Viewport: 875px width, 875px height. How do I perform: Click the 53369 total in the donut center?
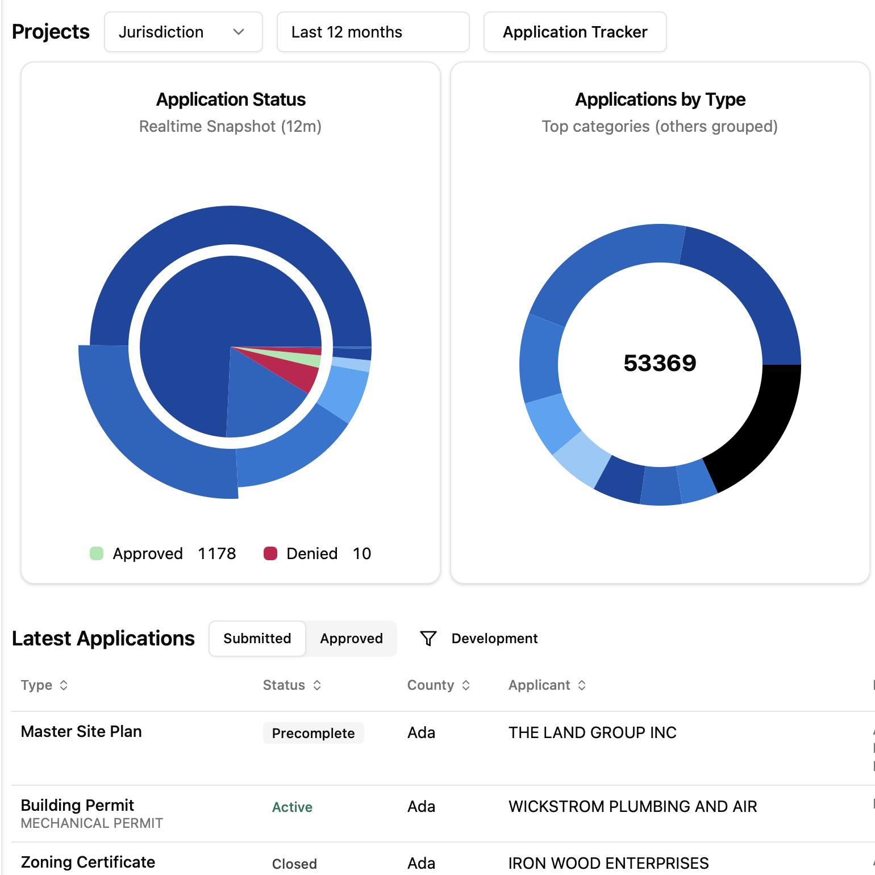pyautogui.click(x=660, y=363)
